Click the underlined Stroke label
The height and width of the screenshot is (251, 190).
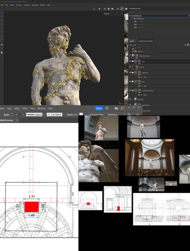tap(6, 114)
